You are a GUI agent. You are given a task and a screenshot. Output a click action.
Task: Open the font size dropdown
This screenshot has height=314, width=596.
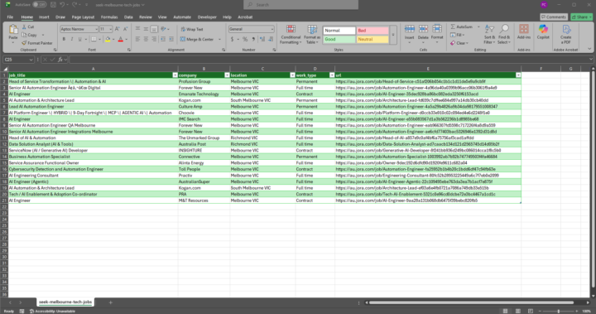point(111,29)
